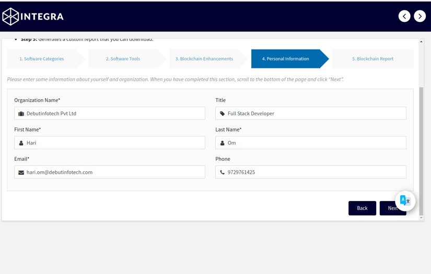Click the 'Title' field label
The height and width of the screenshot is (274, 431).
[220, 100]
